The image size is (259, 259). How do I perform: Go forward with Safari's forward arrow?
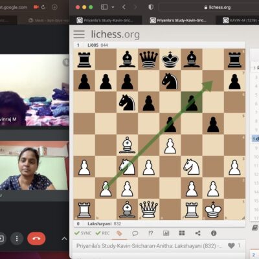pos(135,7)
